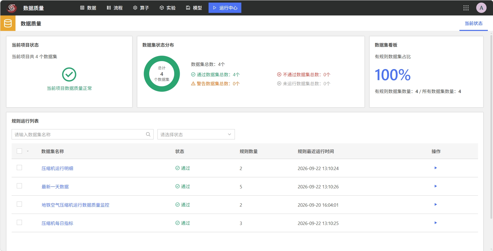Click the 通过 status icon for 压缩机运行明细
The width and height of the screenshot is (493, 251).
point(178,168)
